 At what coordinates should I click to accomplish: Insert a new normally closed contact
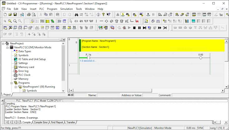[x=81, y=21]
